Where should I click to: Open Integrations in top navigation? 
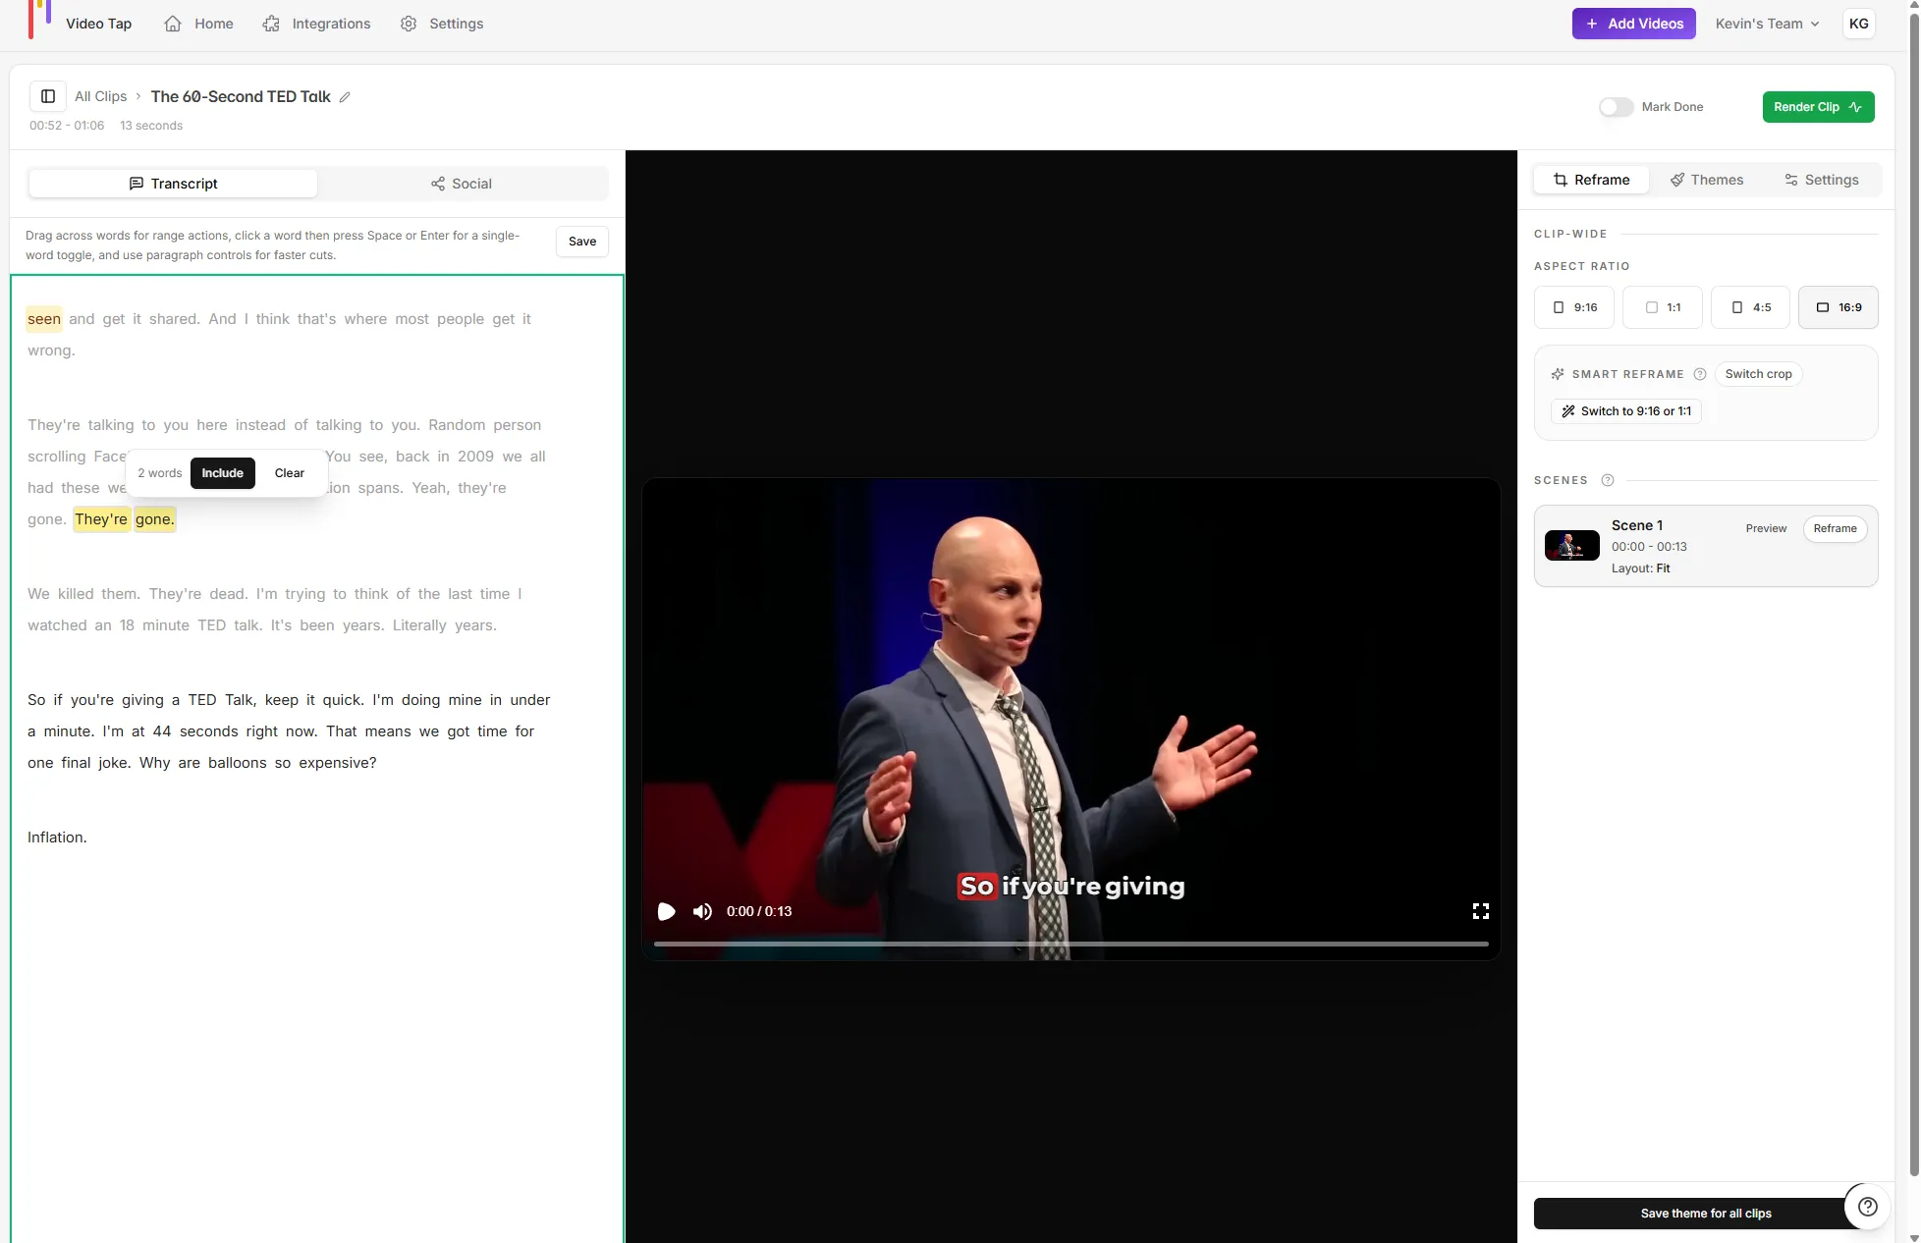point(316,24)
